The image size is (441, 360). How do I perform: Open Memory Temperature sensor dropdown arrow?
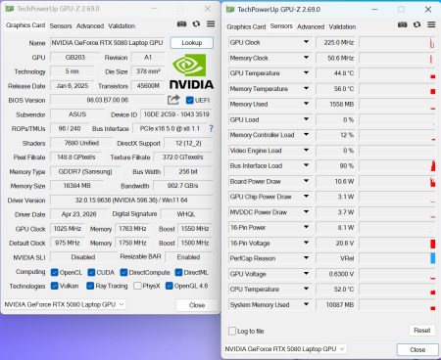306,88
